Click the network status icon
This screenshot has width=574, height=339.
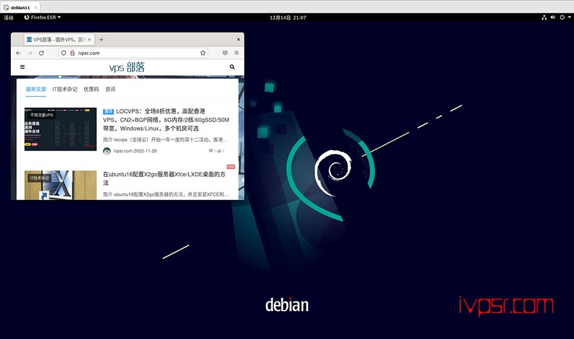[544, 18]
